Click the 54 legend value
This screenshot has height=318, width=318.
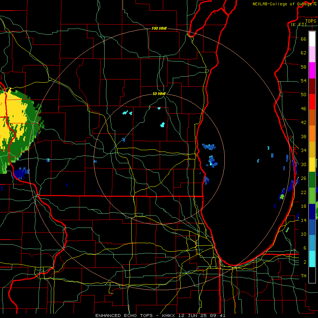tap(304, 81)
